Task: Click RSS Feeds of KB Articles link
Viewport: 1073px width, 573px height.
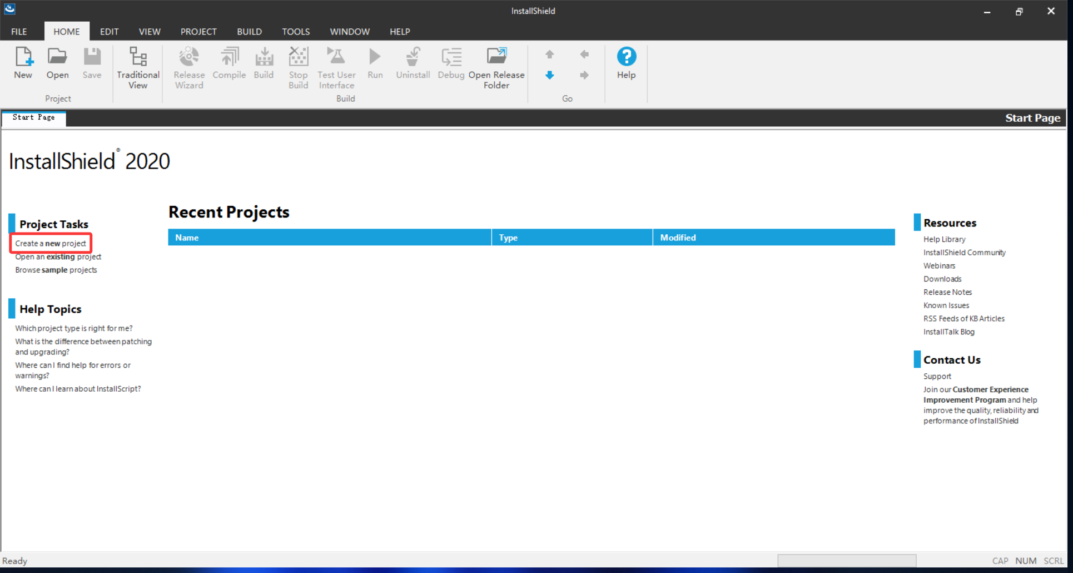Action: tap(964, 319)
